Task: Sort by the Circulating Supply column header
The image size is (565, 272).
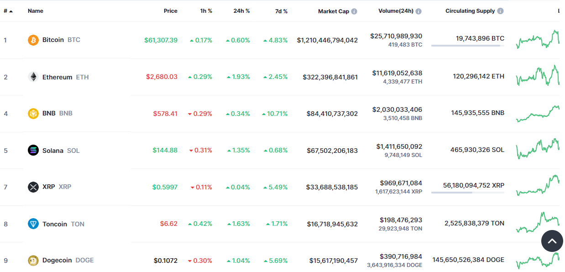Action: 470,11
